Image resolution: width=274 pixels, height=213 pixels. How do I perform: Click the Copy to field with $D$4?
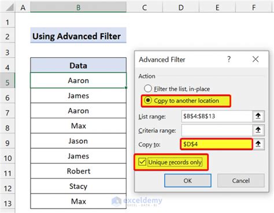point(216,144)
